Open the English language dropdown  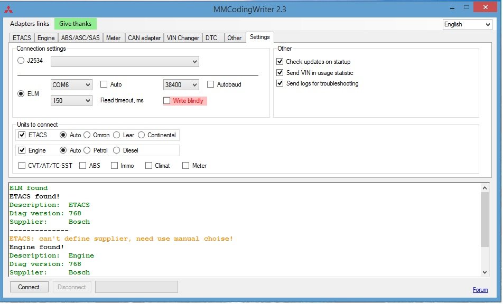pos(468,24)
